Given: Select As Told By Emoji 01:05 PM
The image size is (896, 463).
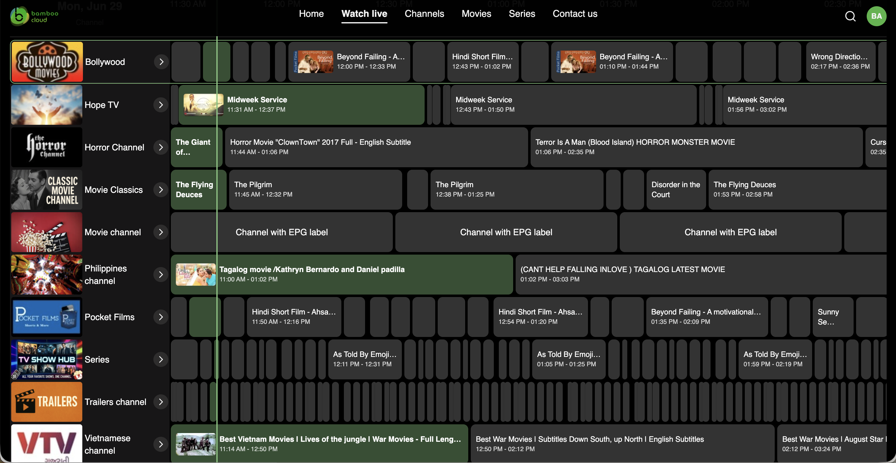Looking at the screenshot, I should click(569, 360).
